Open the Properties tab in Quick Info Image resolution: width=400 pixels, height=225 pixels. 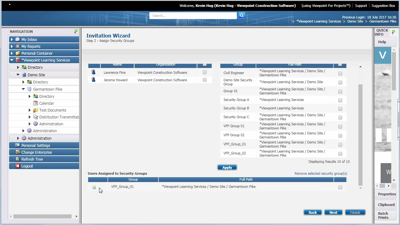[387, 194]
